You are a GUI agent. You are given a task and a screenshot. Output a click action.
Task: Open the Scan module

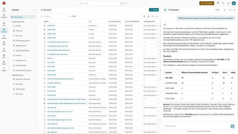point(4,24)
